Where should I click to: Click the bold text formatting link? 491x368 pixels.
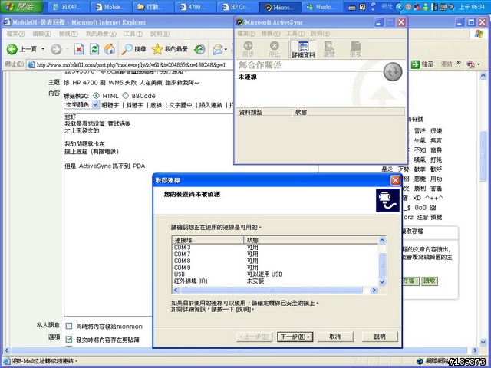click(110, 105)
